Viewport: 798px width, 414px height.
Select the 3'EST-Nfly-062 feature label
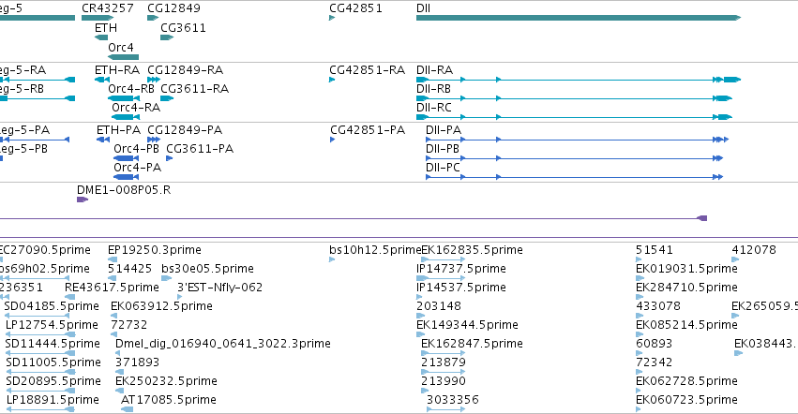(x=219, y=288)
